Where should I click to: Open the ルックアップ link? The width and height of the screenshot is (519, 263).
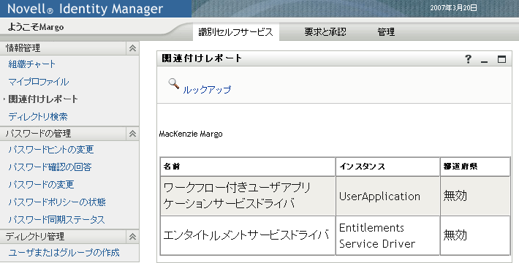point(207,90)
